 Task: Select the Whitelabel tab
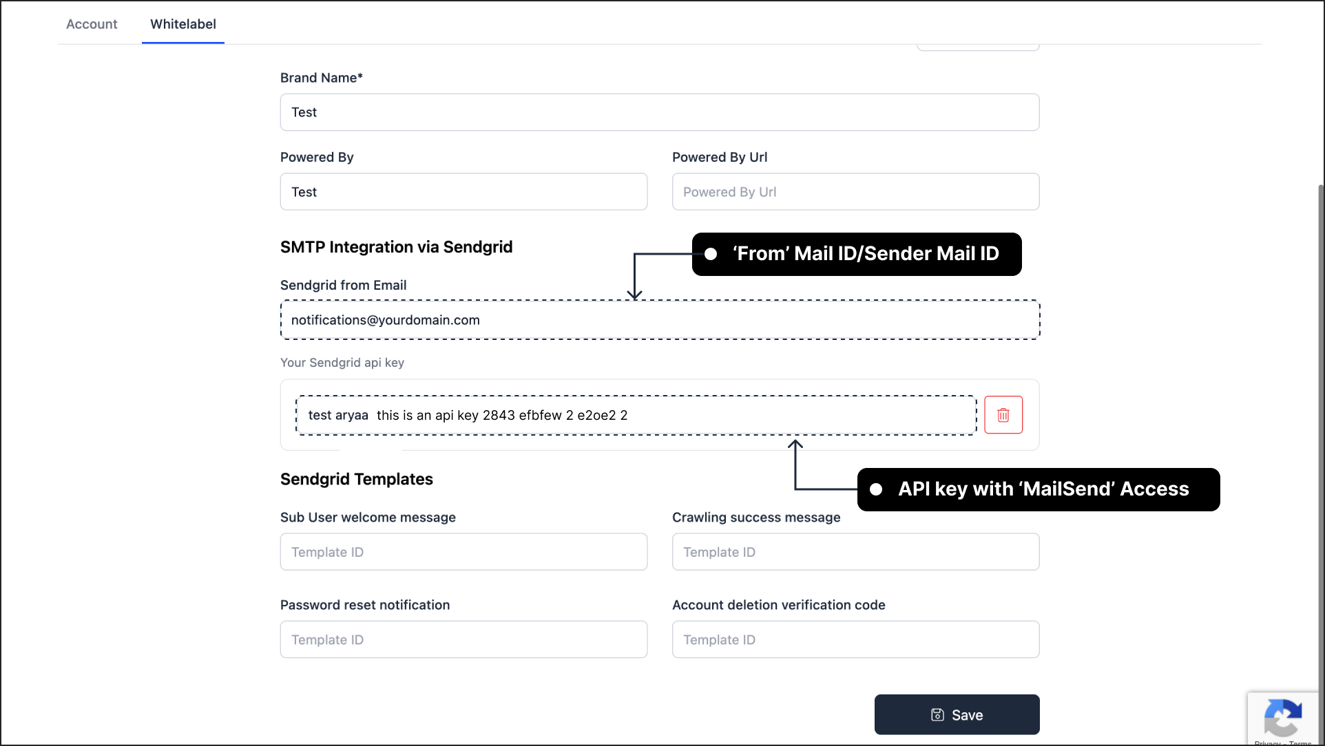[182, 24]
